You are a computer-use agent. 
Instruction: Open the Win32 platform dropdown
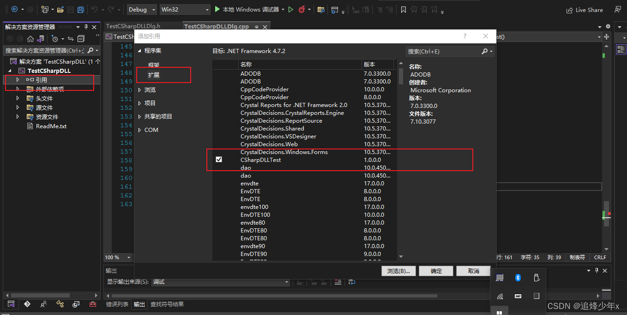185,9
